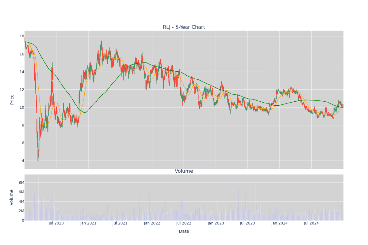Click the price tick label '16'
This screenshot has height=245, width=368.
(x=22, y=54)
